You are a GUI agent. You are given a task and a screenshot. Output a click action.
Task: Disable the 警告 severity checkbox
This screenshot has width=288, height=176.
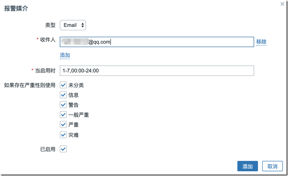(x=63, y=105)
